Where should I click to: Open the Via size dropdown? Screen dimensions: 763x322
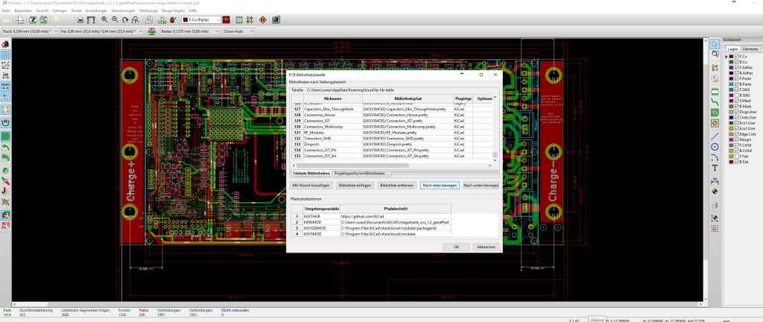pos(101,31)
